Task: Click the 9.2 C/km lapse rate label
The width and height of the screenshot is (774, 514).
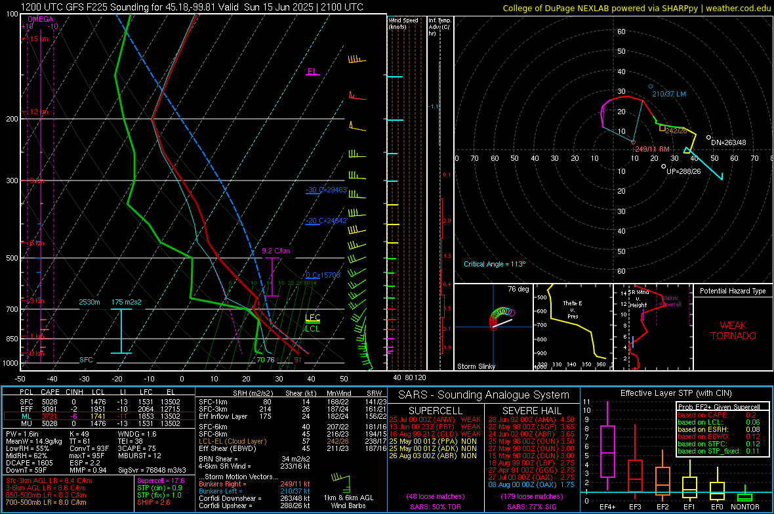Action: click(x=275, y=251)
